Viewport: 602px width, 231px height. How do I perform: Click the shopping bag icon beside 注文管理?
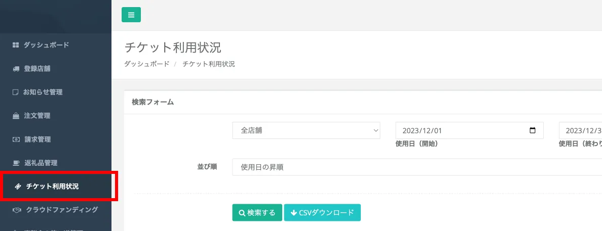(x=15, y=116)
